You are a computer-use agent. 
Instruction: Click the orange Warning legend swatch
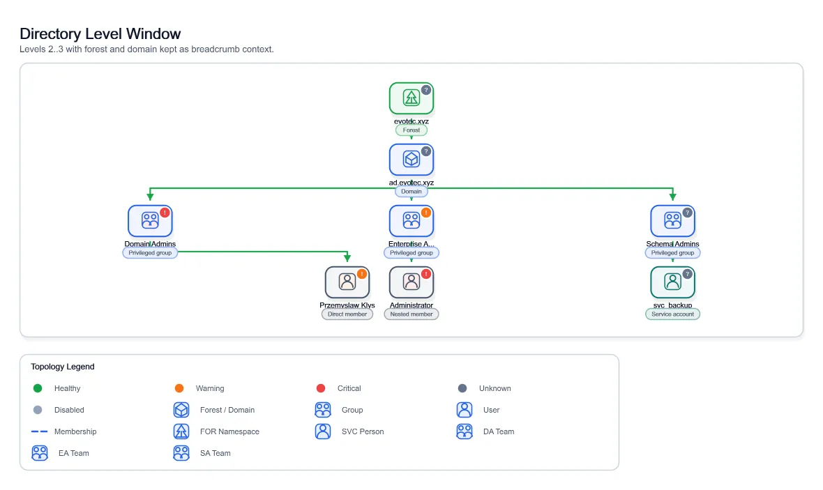tap(179, 388)
